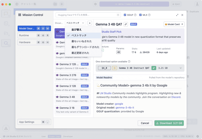Viewport: 202px width, 139px height.
Task: Open the google model creator link
Action: click(119, 104)
